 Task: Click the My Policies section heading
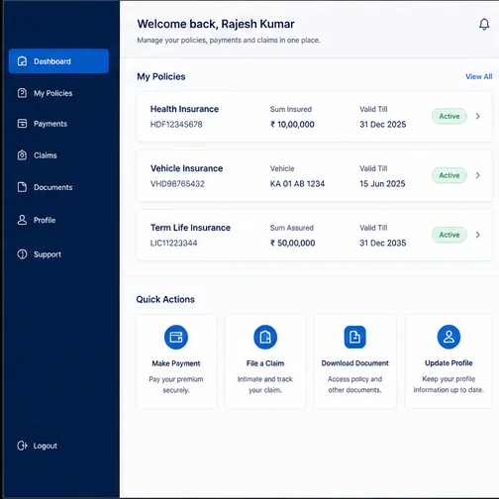coord(161,76)
